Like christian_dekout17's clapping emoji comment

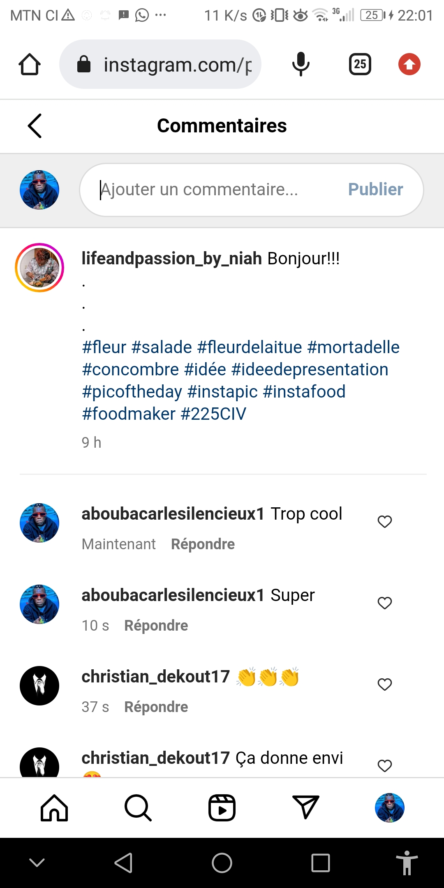coord(385,684)
